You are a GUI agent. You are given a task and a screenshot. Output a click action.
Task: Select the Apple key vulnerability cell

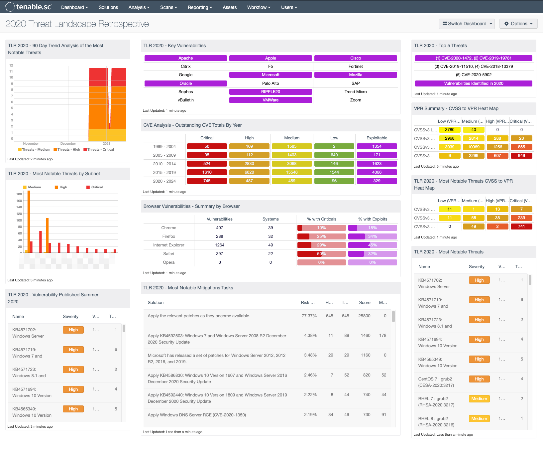(x=271, y=58)
